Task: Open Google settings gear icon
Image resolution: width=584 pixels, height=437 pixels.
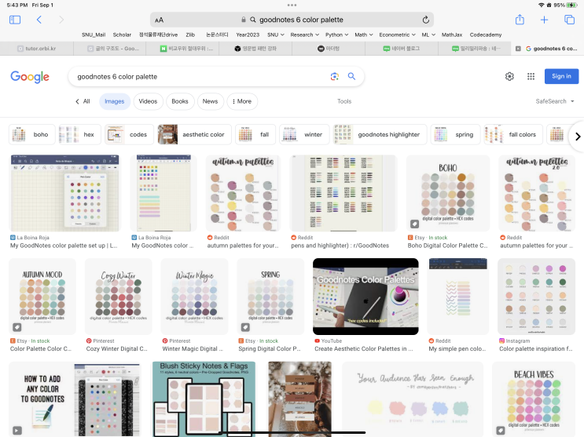Action: click(x=509, y=76)
